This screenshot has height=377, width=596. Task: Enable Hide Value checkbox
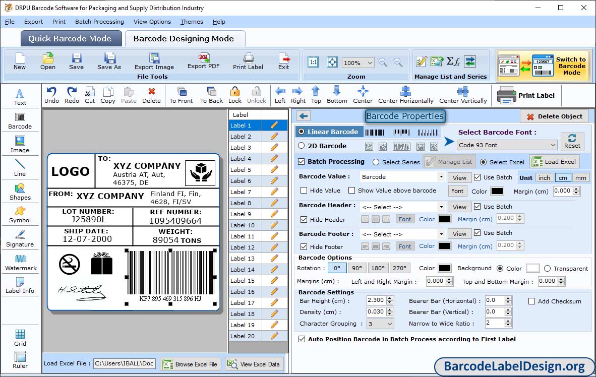(304, 191)
